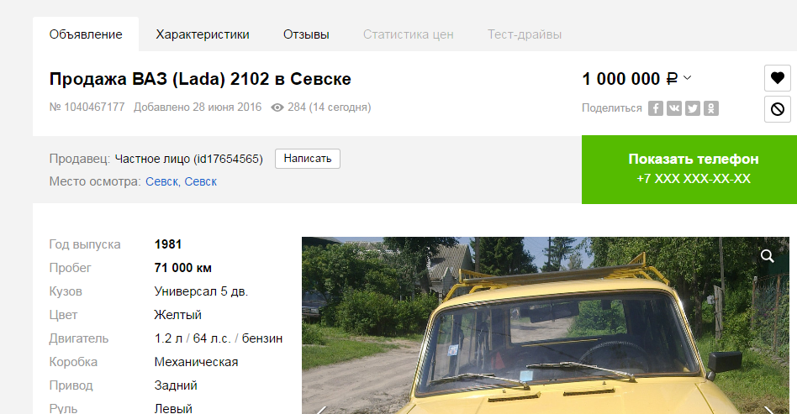Viewport: 797px width, 414px height.
Task: Click Показать телефон green button
Action: [x=689, y=170]
